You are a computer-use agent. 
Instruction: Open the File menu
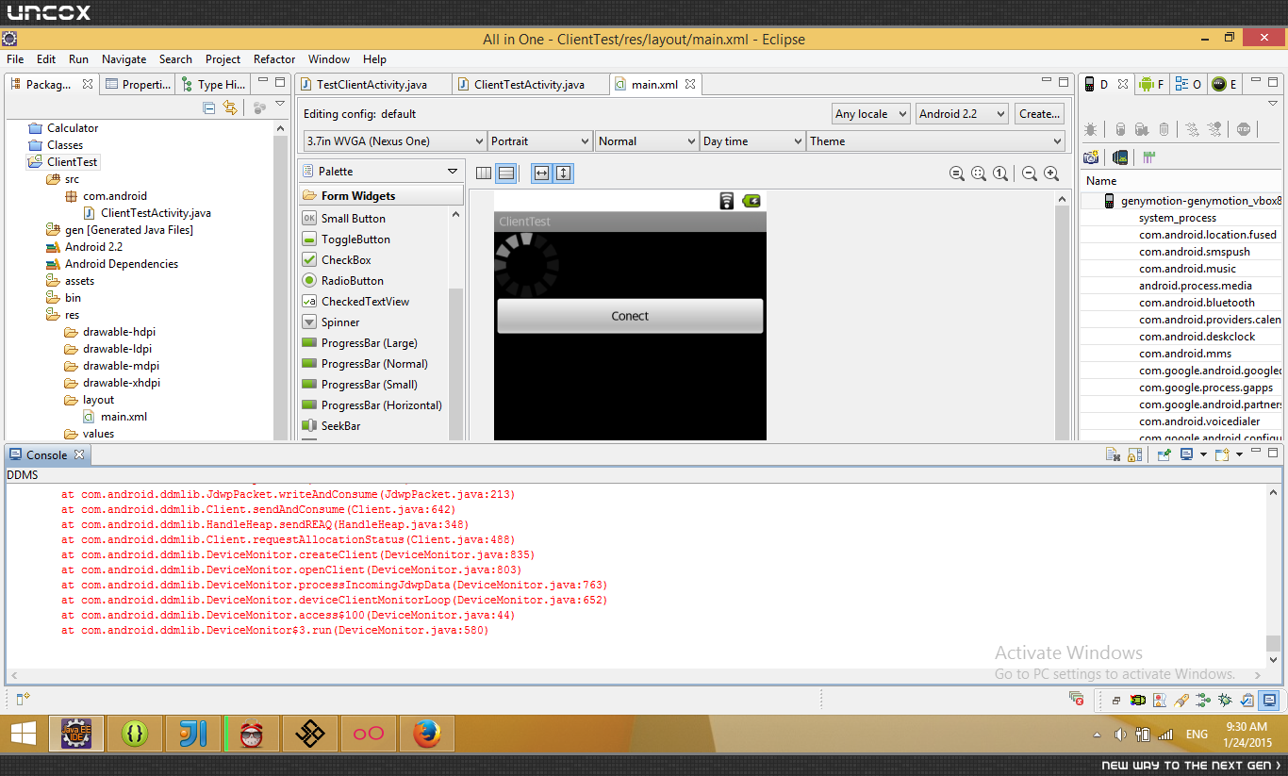(15, 59)
